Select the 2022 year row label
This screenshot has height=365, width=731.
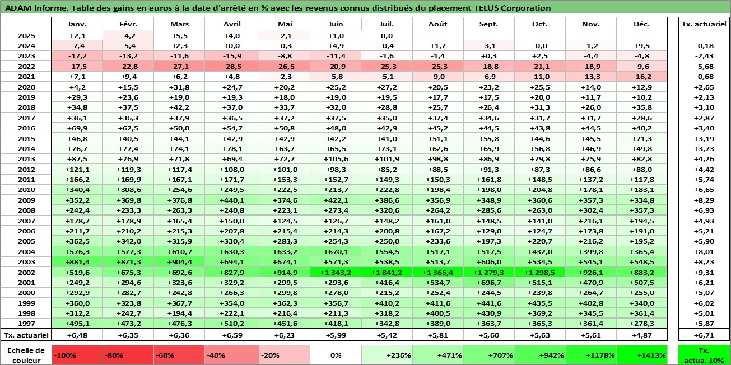26,66
